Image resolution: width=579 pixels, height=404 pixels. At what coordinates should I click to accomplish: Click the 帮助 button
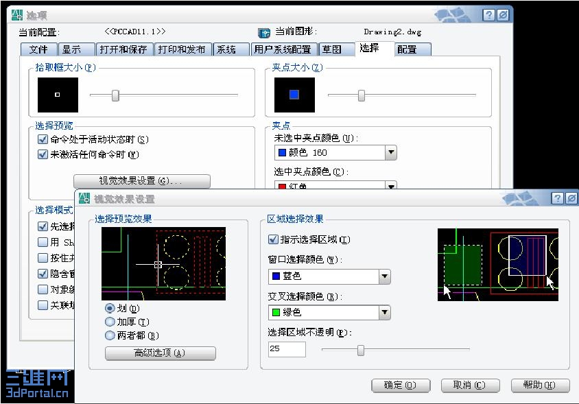(x=540, y=385)
